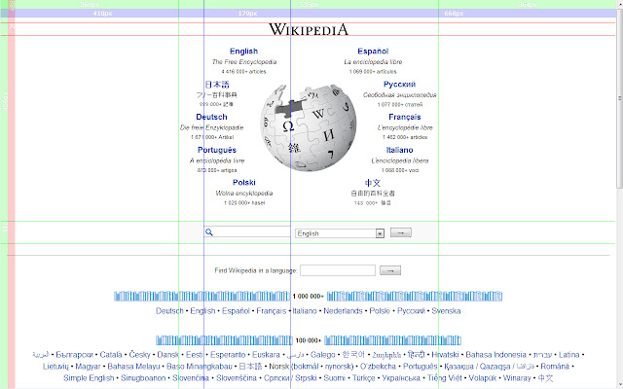Focus the main search input field
Screen dimensions: 623x389
(247, 231)
